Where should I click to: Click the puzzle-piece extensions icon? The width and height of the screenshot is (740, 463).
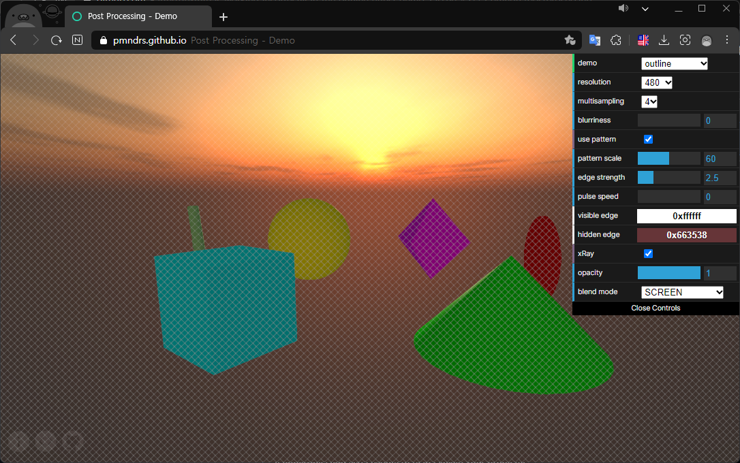click(x=616, y=40)
